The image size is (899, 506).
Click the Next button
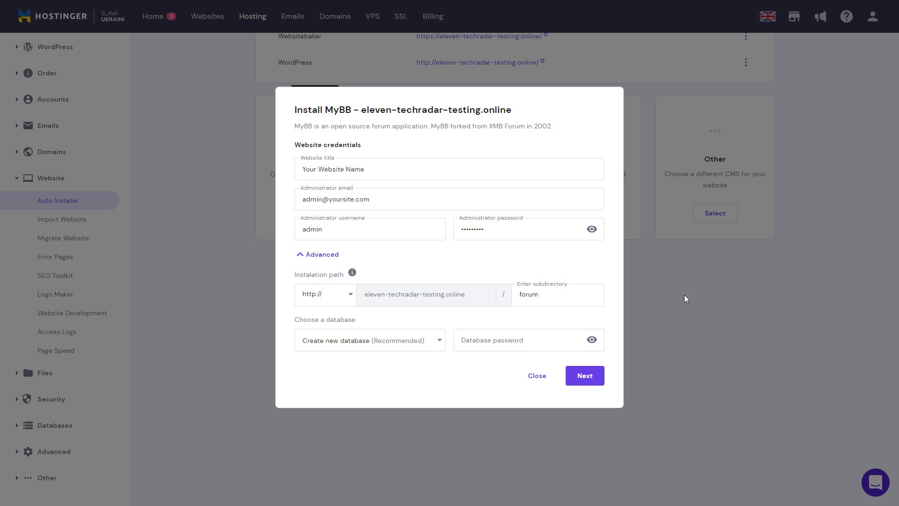585,376
